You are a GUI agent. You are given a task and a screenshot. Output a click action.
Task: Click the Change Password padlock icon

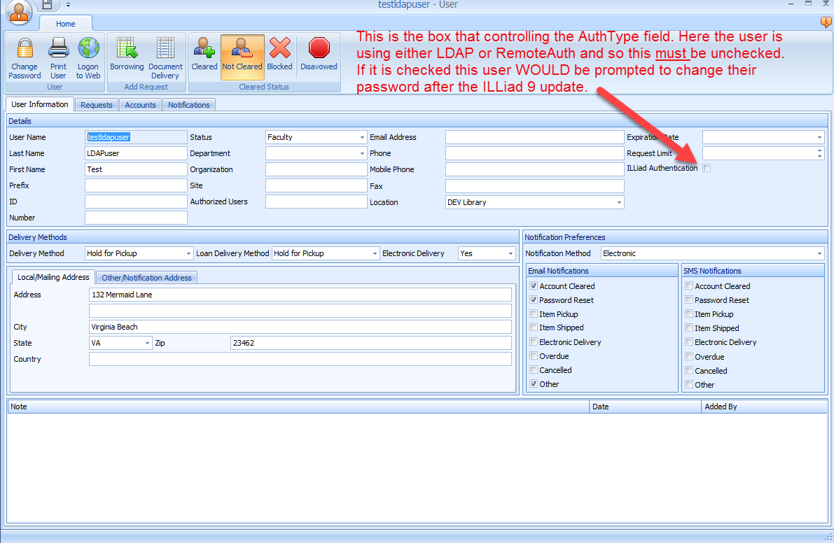pos(25,50)
